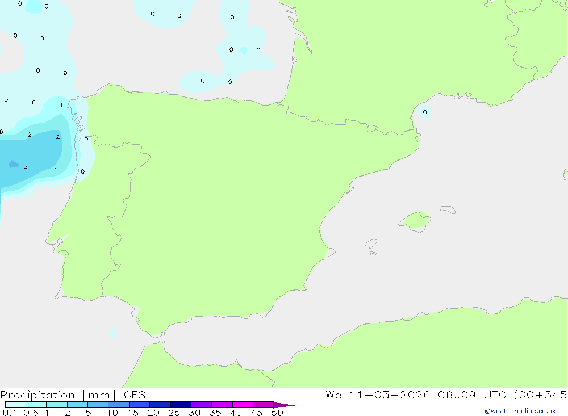Pick the 5–10 mm legend color box
This screenshot has width=568, height=416.
pyautogui.click(x=98, y=405)
